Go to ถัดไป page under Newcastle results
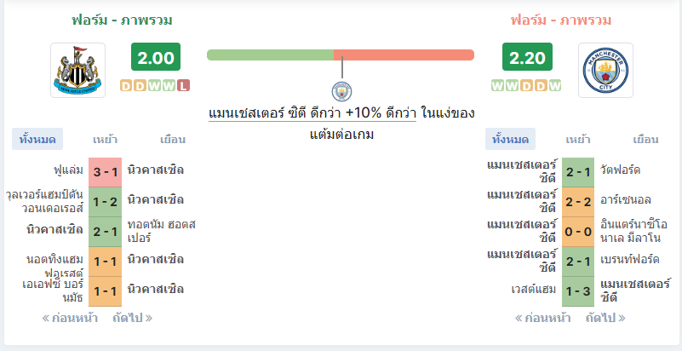Viewport: 682px width, 351px height. (x=132, y=318)
